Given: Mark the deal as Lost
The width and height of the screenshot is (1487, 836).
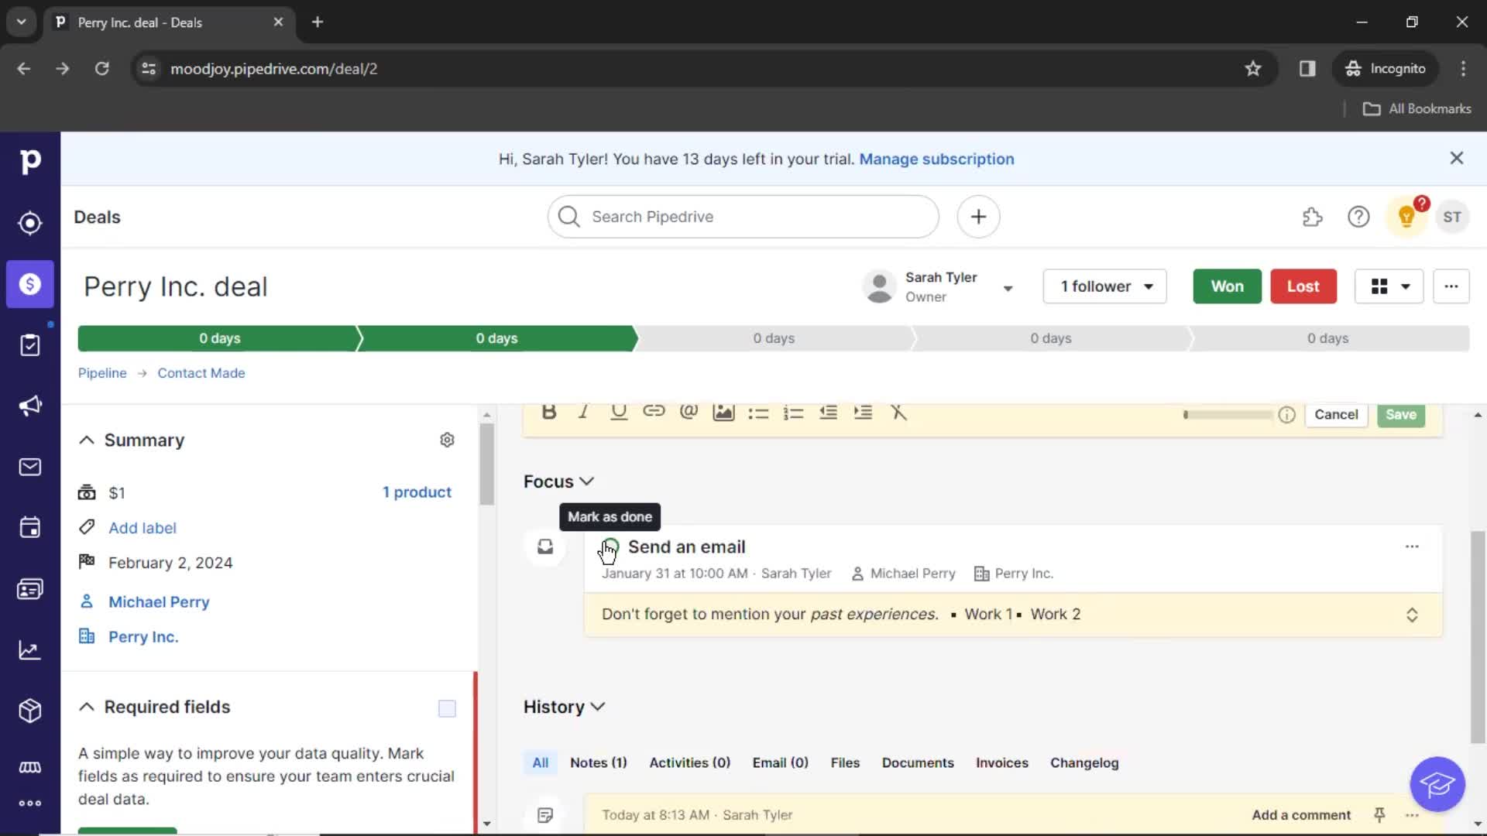Looking at the screenshot, I should 1303,286.
